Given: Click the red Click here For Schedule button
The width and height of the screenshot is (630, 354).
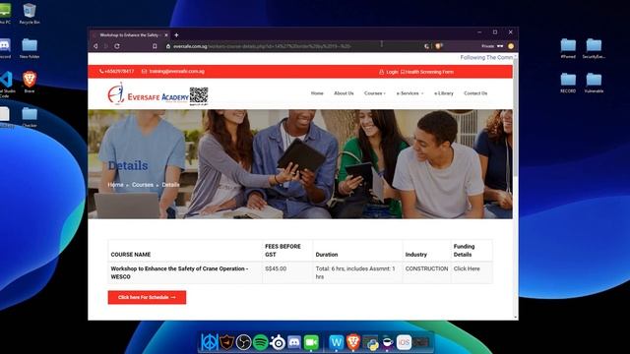Looking at the screenshot, I should 147,297.
